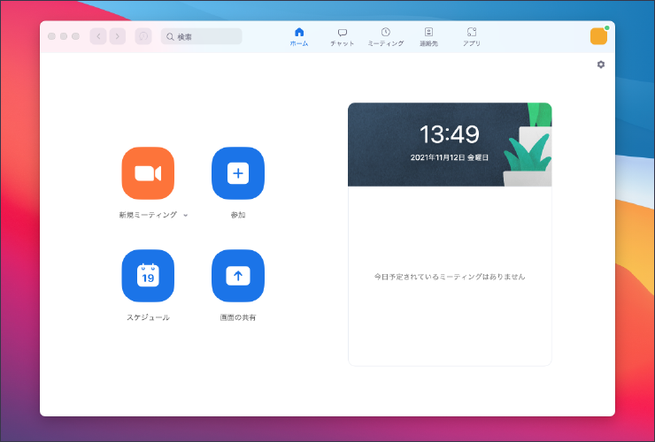Open the スケジュール calendar icon
This screenshot has width=655, height=442.
click(148, 276)
